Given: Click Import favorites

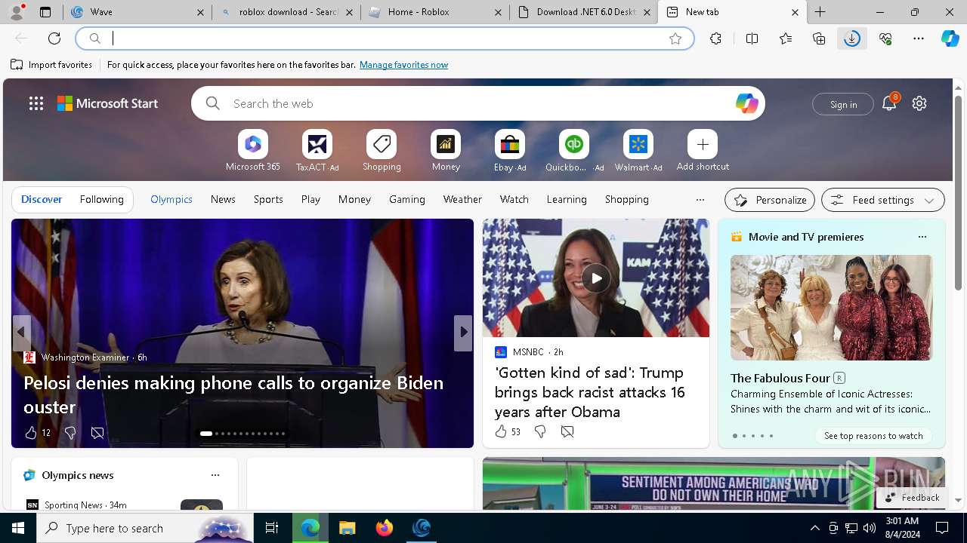Looking at the screenshot, I should click(51, 65).
